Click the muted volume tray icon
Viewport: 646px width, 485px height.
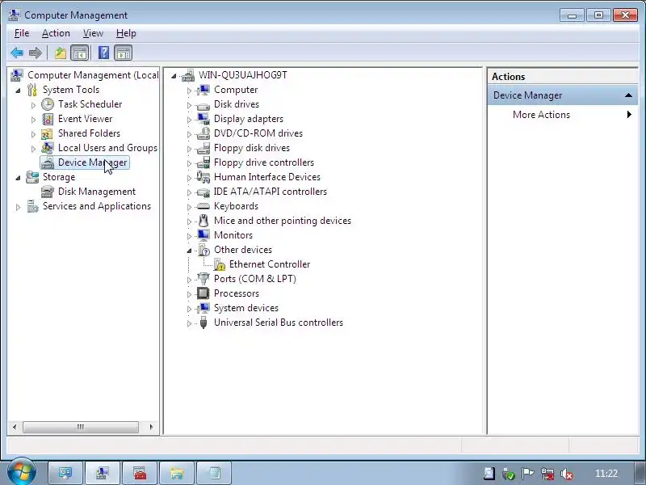tap(567, 474)
